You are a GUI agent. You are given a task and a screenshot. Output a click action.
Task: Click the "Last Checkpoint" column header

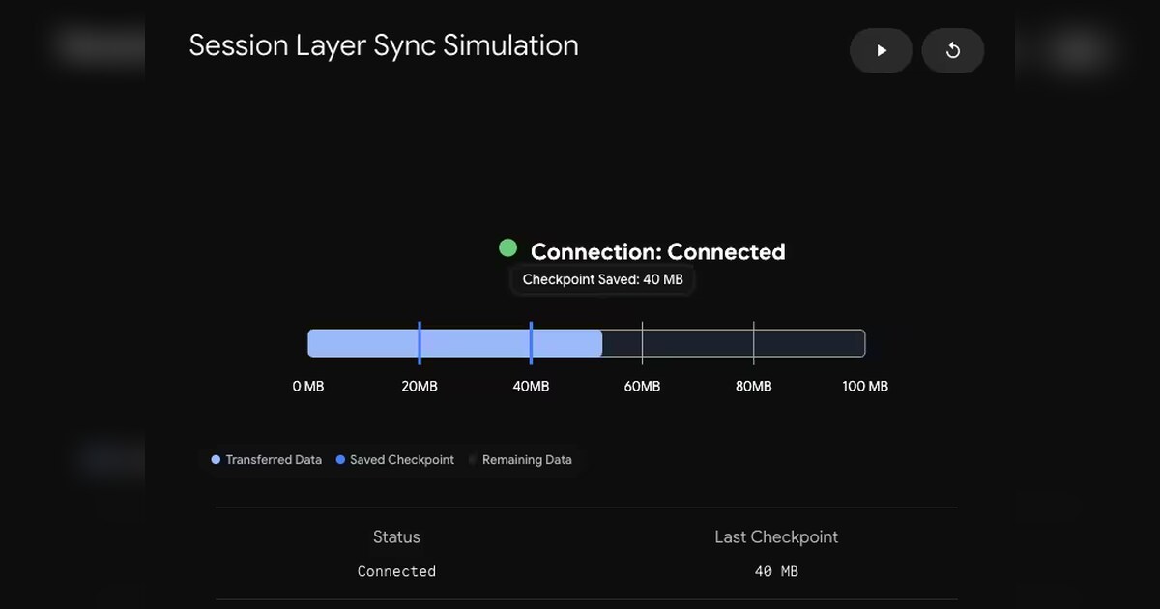pos(776,537)
